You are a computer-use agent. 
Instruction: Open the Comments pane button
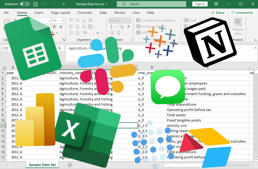pos(242,13)
